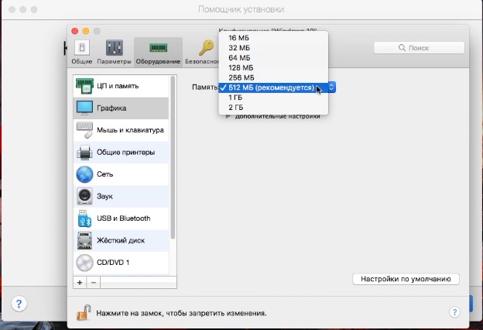Image resolution: width=483 pixels, height=330 pixels.
Task: Switch to the Оборудование tab
Action: 158,51
